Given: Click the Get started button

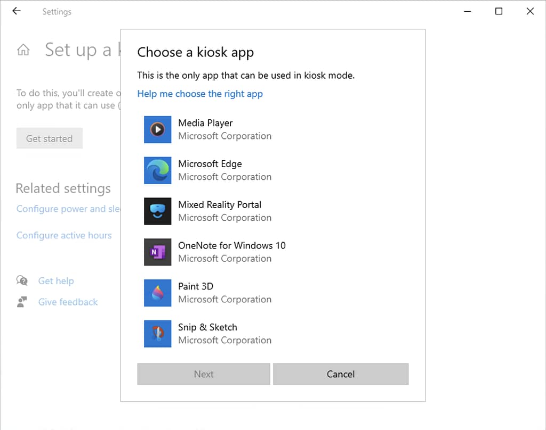Looking at the screenshot, I should (x=49, y=138).
